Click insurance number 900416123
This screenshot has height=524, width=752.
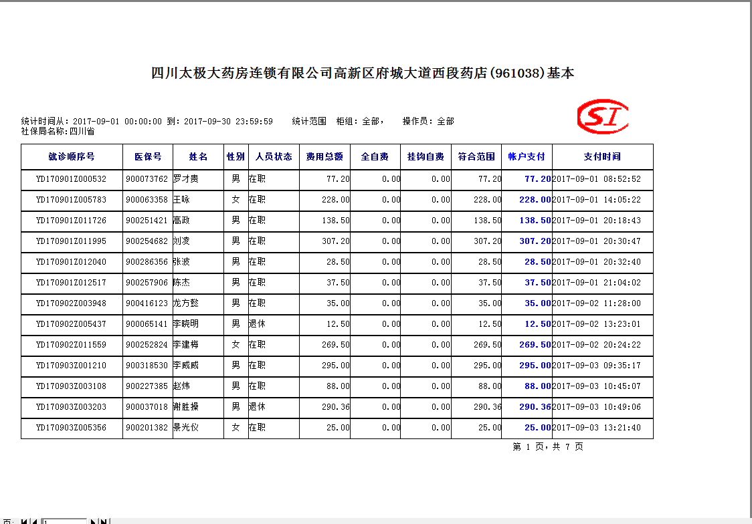[x=147, y=303]
